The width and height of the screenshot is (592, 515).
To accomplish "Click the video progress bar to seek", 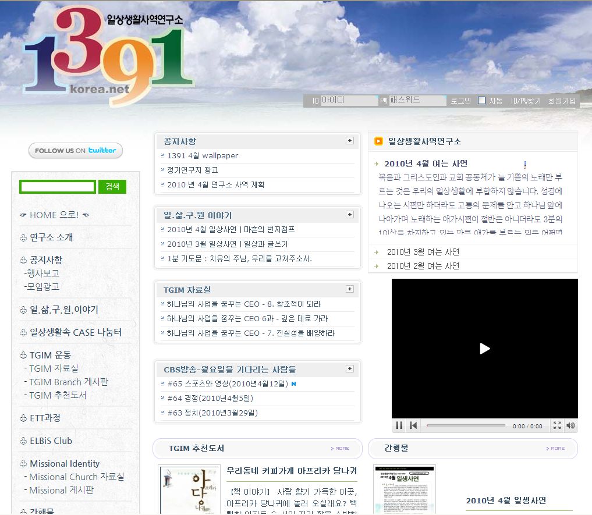I will click(466, 425).
